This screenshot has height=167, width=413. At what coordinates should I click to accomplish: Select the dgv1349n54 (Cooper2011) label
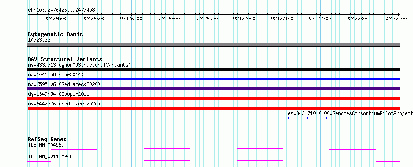(60, 94)
